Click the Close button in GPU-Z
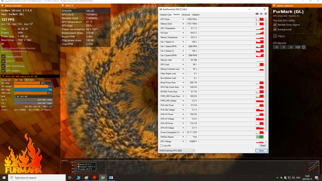 261,150
